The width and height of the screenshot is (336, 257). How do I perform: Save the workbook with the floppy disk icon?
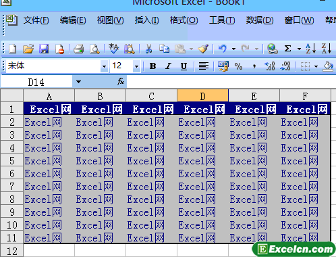(x=44, y=49)
